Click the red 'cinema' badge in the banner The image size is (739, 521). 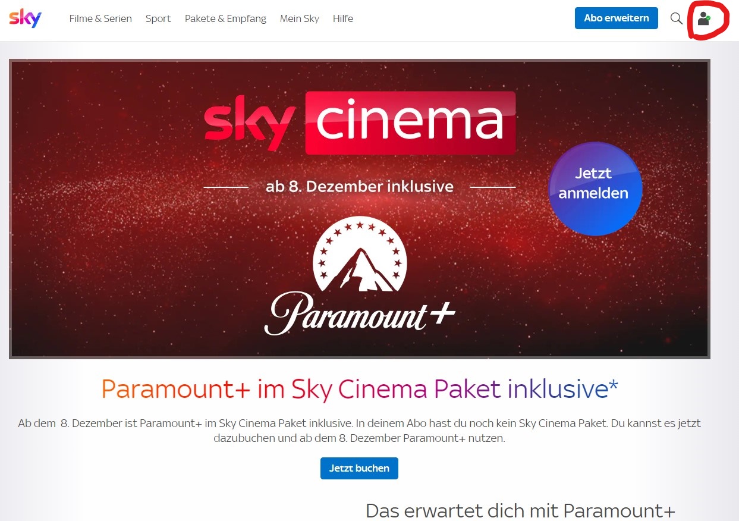pyautogui.click(x=410, y=123)
